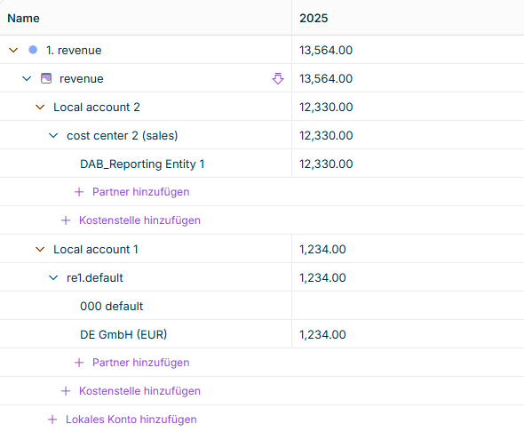
Task: Click the '1. revenue' row name
Action: point(74,50)
